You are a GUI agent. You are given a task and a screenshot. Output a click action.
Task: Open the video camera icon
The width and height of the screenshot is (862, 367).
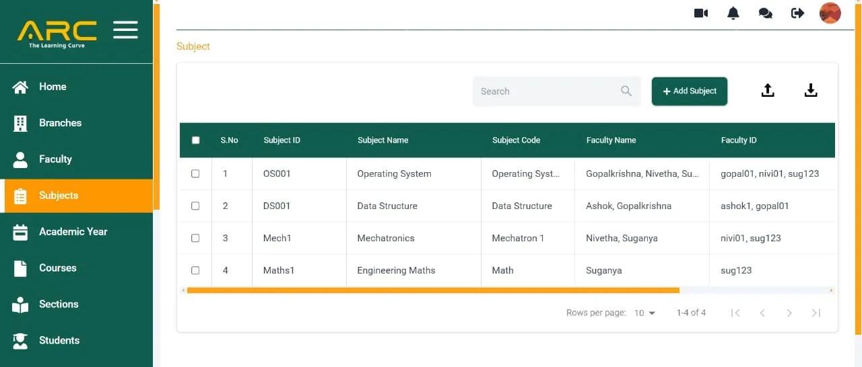click(701, 13)
